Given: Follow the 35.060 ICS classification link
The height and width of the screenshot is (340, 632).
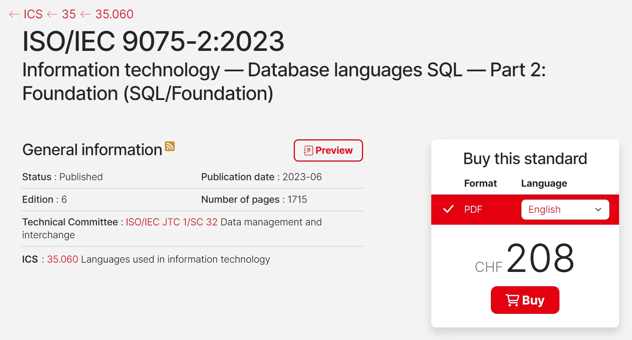Looking at the screenshot, I should click(62, 259).
